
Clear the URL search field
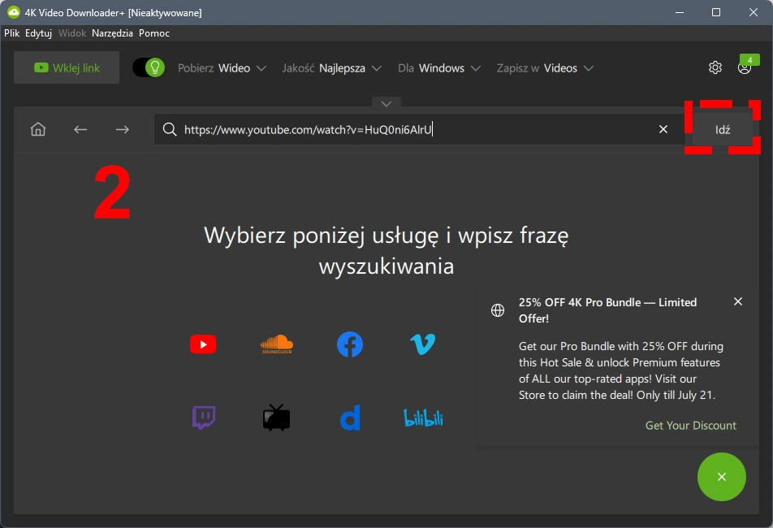click(663, 129)
